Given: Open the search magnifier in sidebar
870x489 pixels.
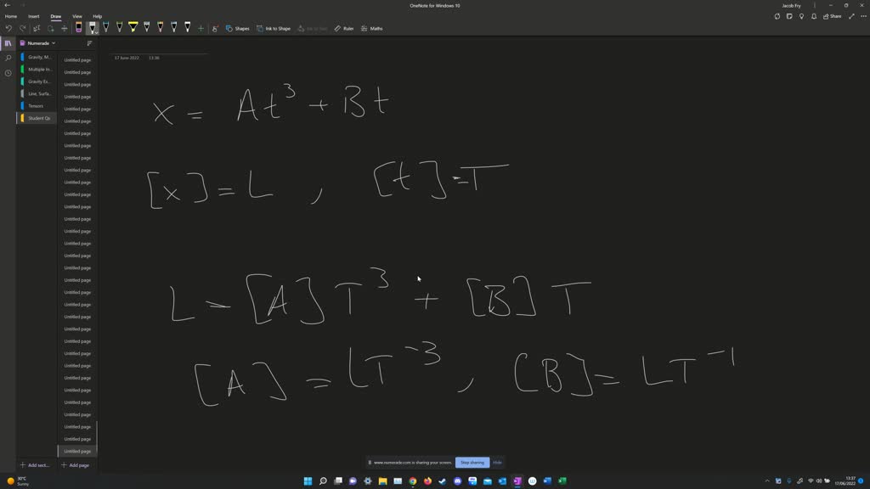Looking at the screenshot, I should [x=8, y=58].
